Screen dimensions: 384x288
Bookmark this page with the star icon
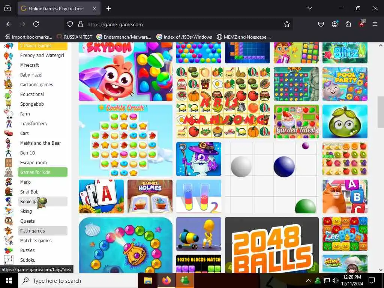click(287, 24)
